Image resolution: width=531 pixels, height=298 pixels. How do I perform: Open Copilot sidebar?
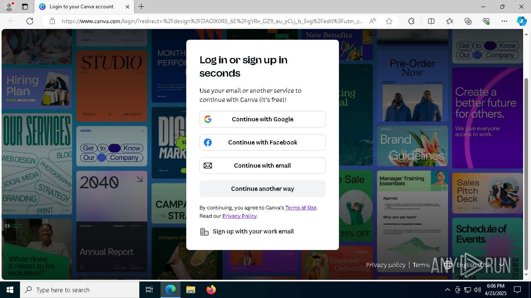[x=521, y=21]
